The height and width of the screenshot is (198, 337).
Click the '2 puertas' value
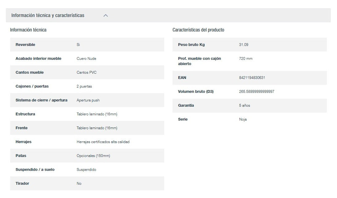[x=84, y=86]
